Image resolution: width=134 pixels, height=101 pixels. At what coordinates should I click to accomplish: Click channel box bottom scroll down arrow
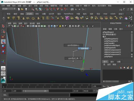point(132,57)
